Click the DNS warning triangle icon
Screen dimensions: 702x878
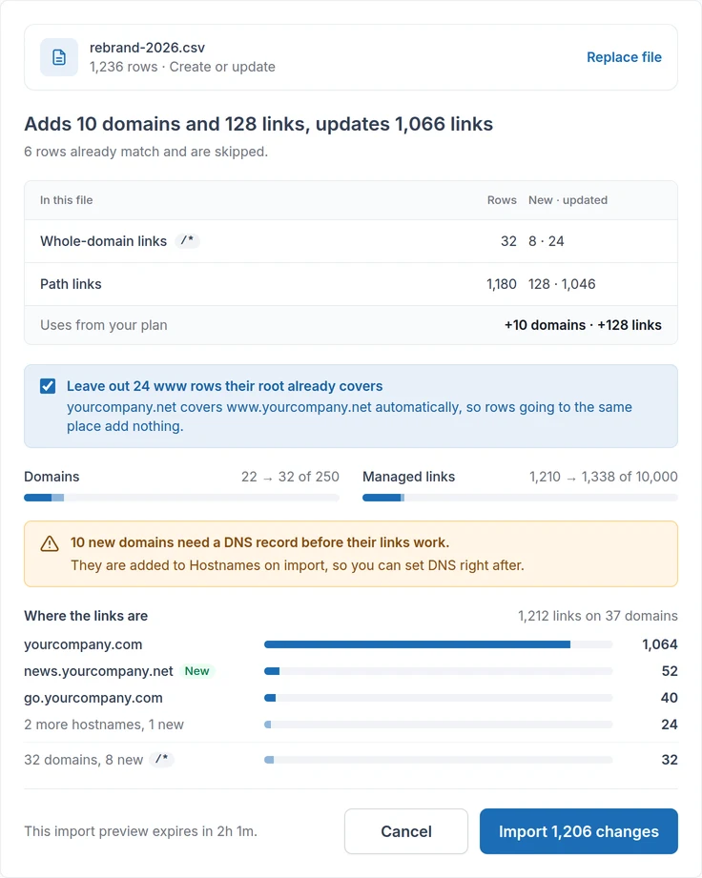coord(50,543)
